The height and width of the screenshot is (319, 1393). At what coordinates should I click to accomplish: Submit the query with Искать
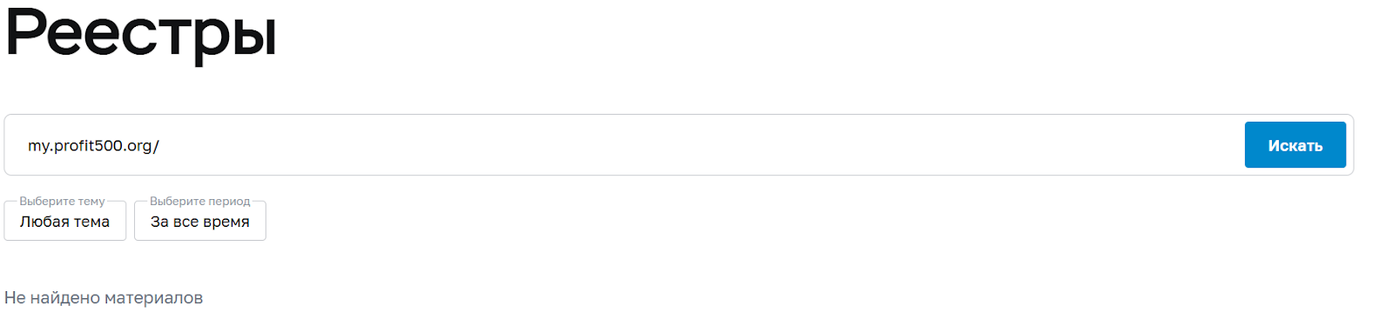coord(1295,145)
